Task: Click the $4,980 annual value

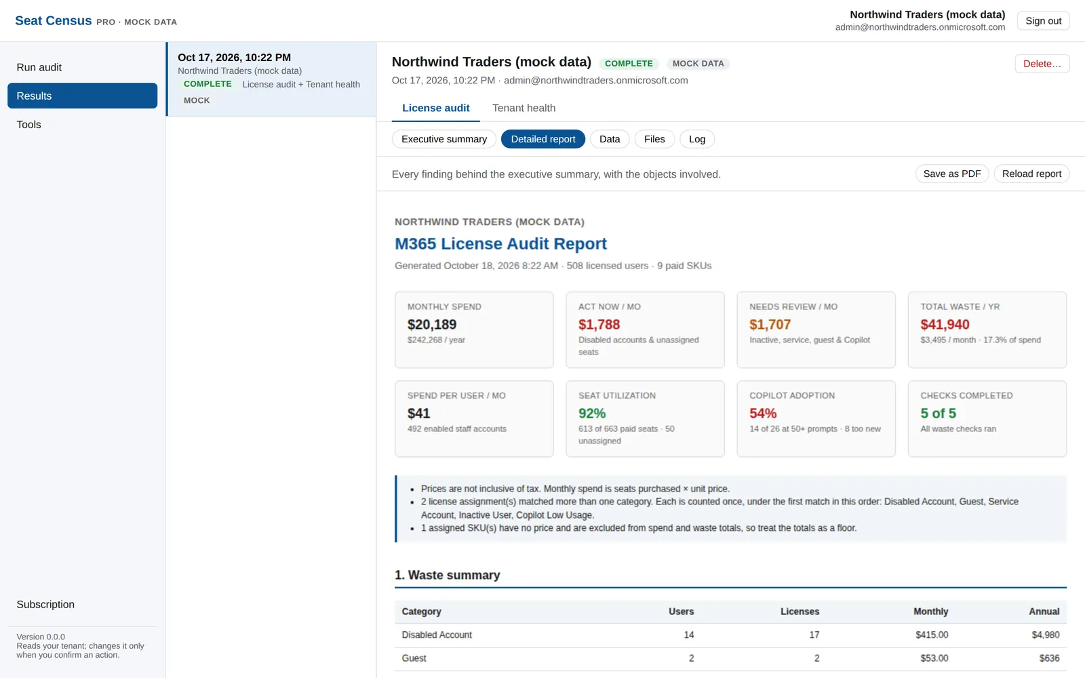Action: 1046,635
